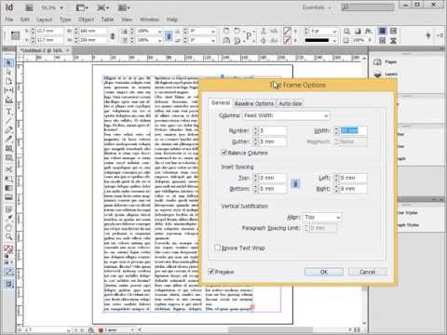Uncheck the Preview checkbox
The height and width of the screenshot is (335, 447).
pos(211,272)
